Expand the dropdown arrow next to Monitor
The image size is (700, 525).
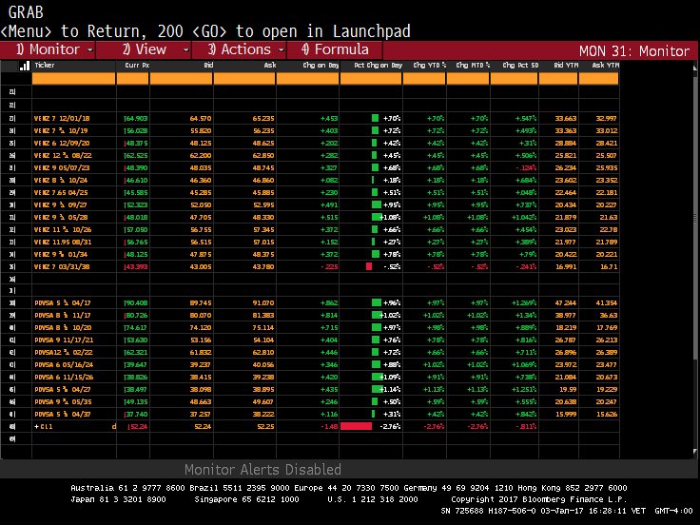click(x=89, y=50)
